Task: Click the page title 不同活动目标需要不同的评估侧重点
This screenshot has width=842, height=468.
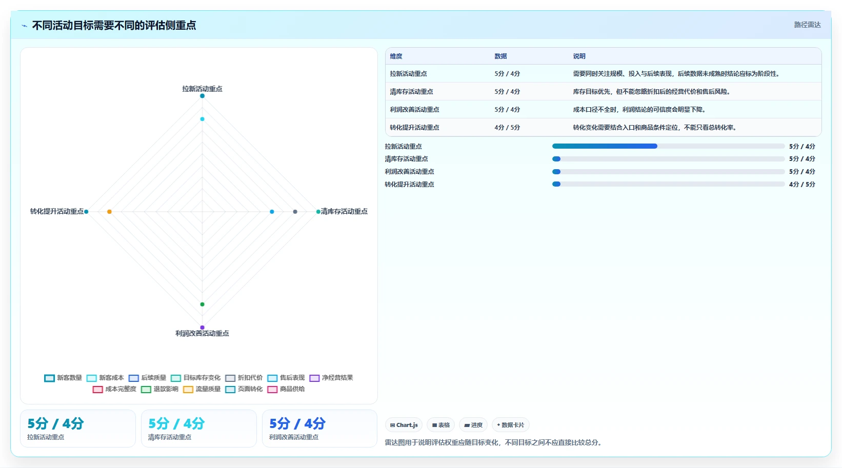Action: click(x=114, y=26)
